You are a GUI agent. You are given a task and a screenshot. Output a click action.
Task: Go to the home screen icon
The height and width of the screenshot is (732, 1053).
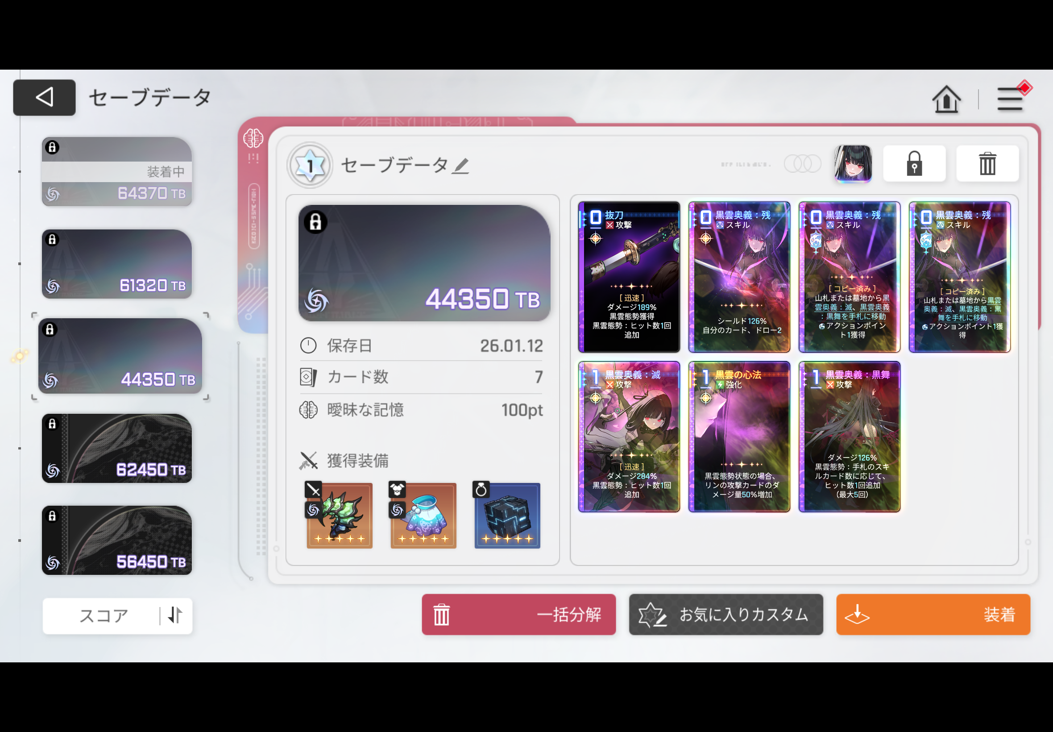946,99
